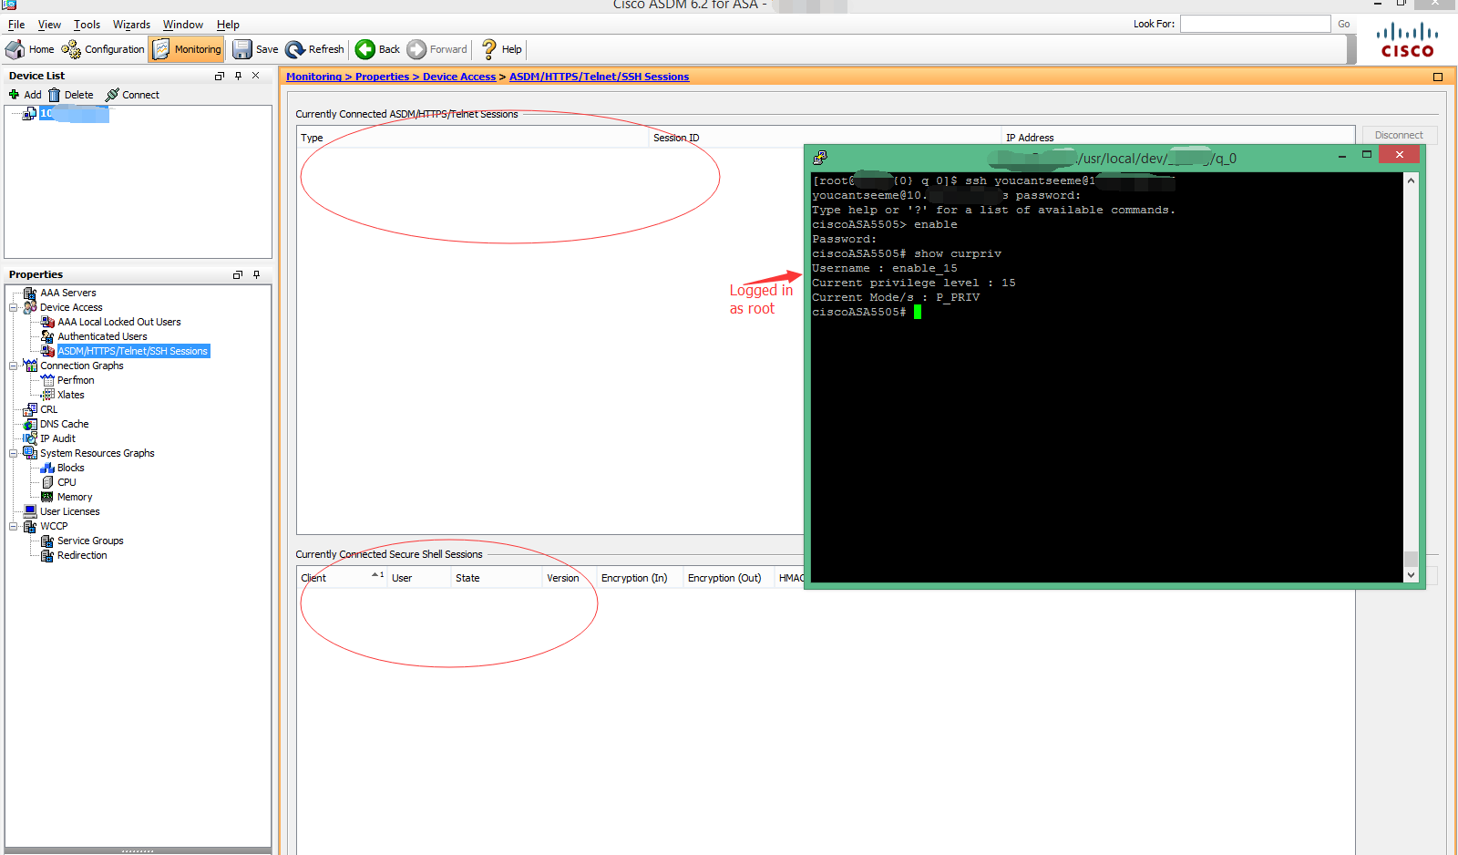Follow ASDM/HTTPS/Telnet/SSH Sessions breadcrumb link
Viewport: 1458px width, 855px height.
pos(599,77)
